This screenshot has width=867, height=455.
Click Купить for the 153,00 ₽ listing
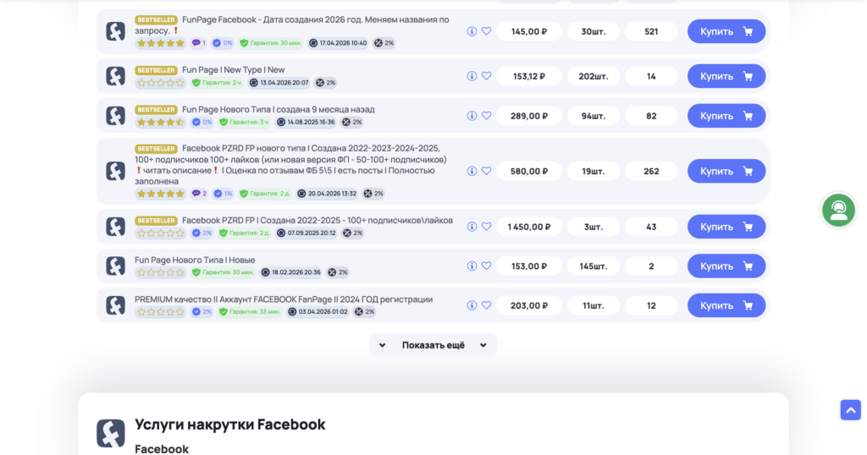point(726,266)
